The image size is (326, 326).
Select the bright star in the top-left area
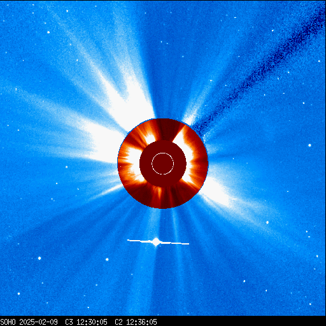48,32
